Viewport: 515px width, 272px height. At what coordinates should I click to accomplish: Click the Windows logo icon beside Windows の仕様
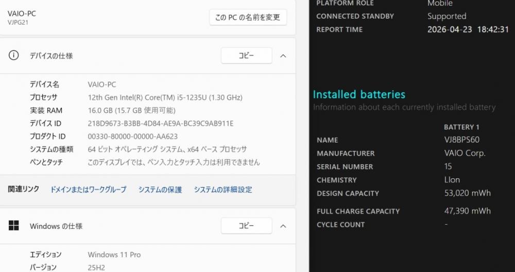14,226
